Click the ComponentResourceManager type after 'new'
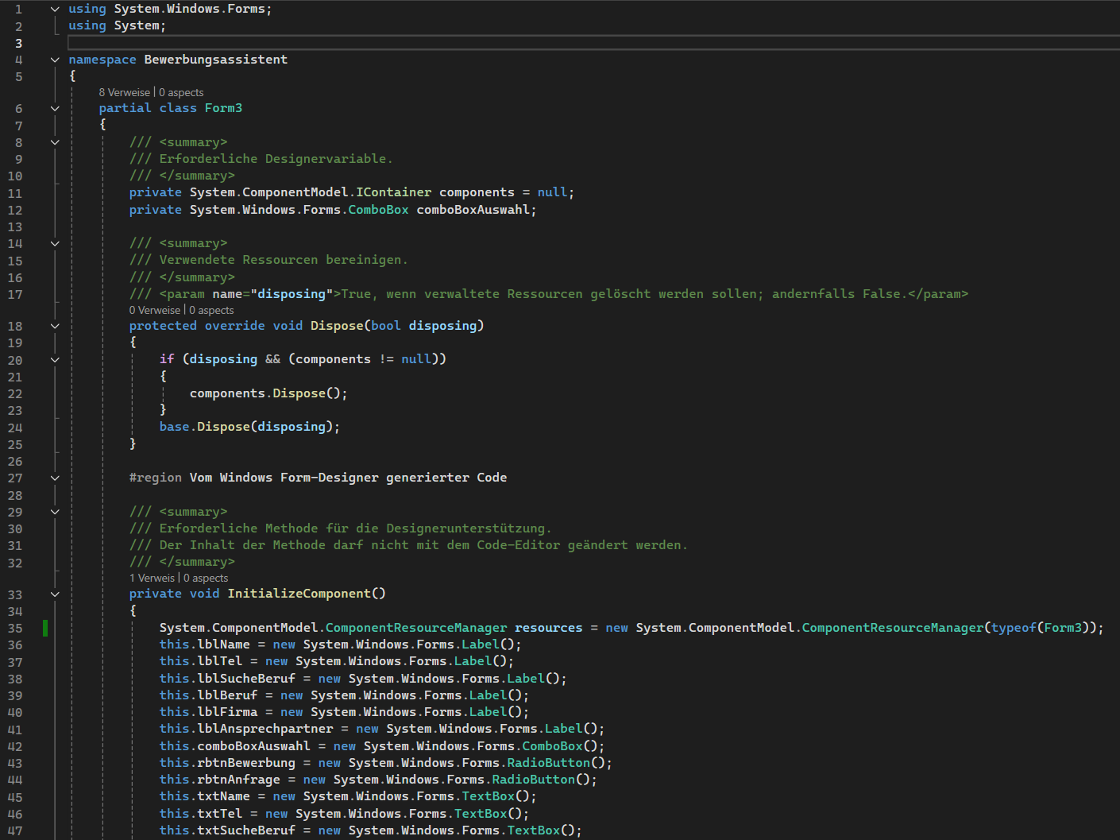The height and width of the screenshot is (840, 1120). point(892,628)
